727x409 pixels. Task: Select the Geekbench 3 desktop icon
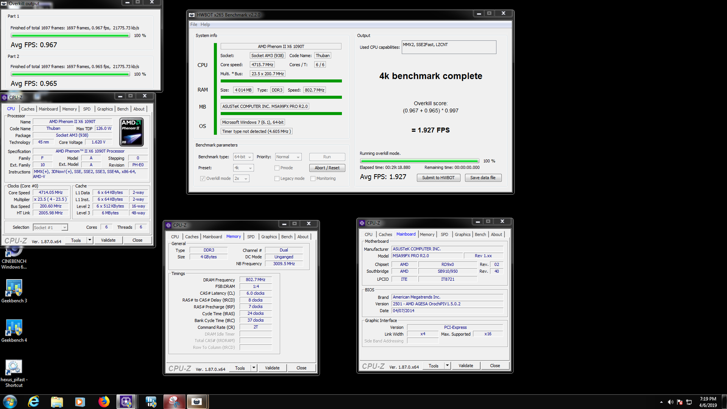point(14,291)
